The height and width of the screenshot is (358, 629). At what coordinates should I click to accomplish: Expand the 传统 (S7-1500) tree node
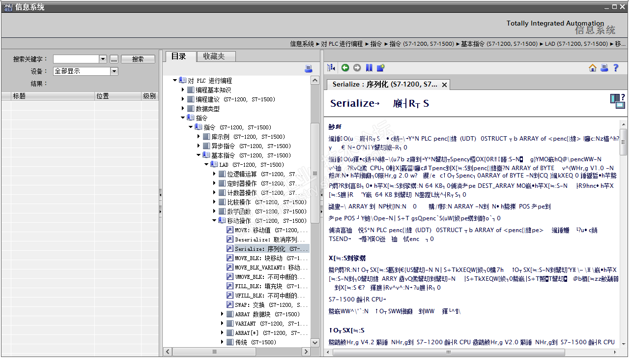[222, 342]
